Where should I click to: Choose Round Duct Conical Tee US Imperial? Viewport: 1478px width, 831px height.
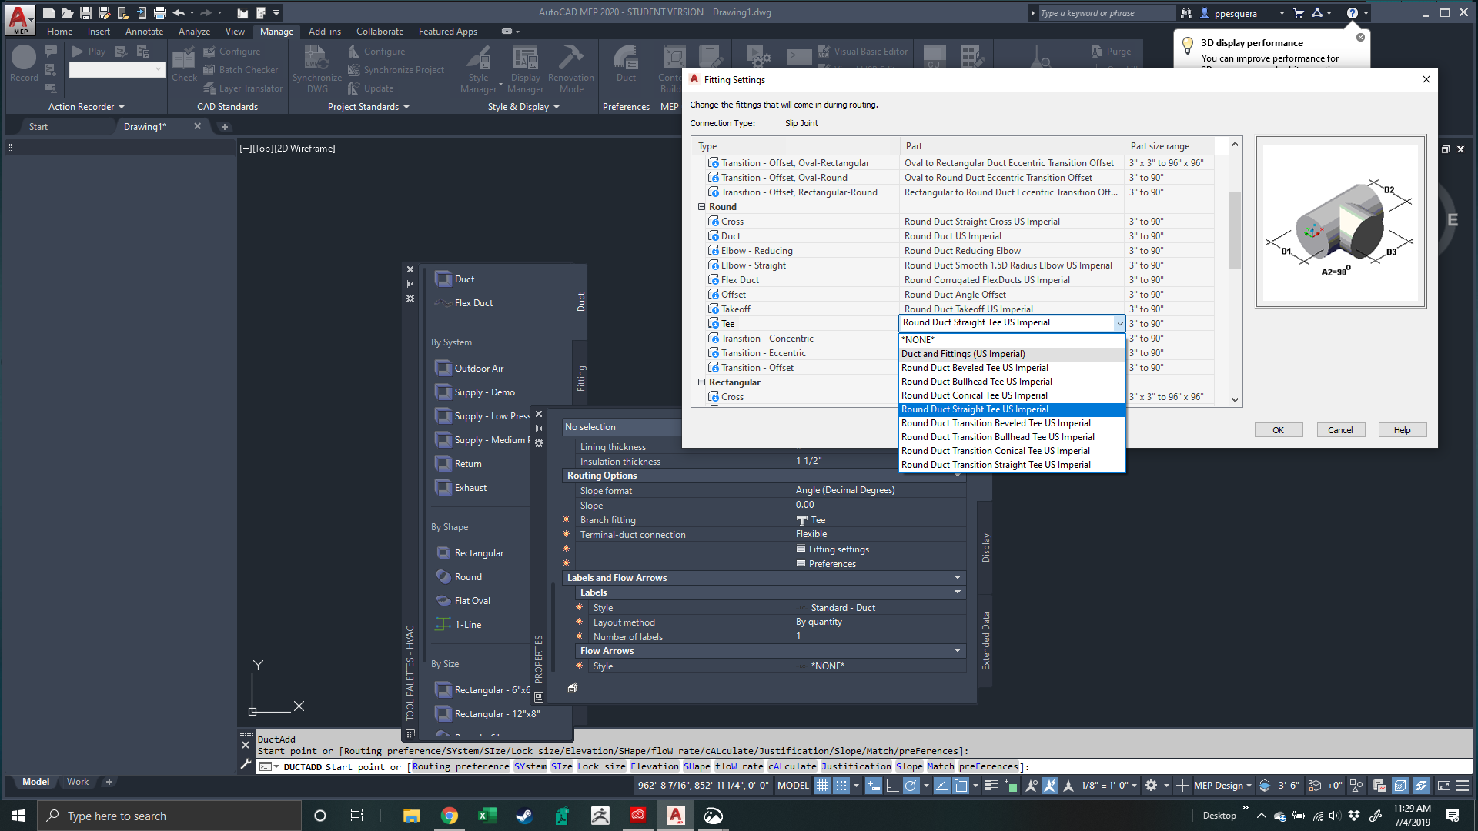coord(1012,395)
